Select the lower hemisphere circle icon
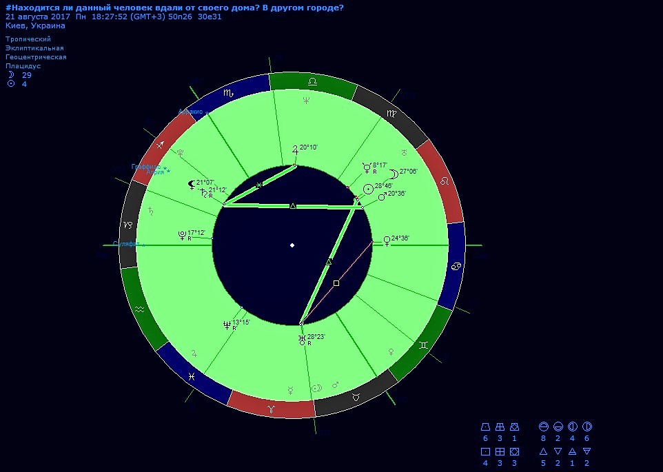This screenshot has height=472, width=663. (x=558, y=427)
